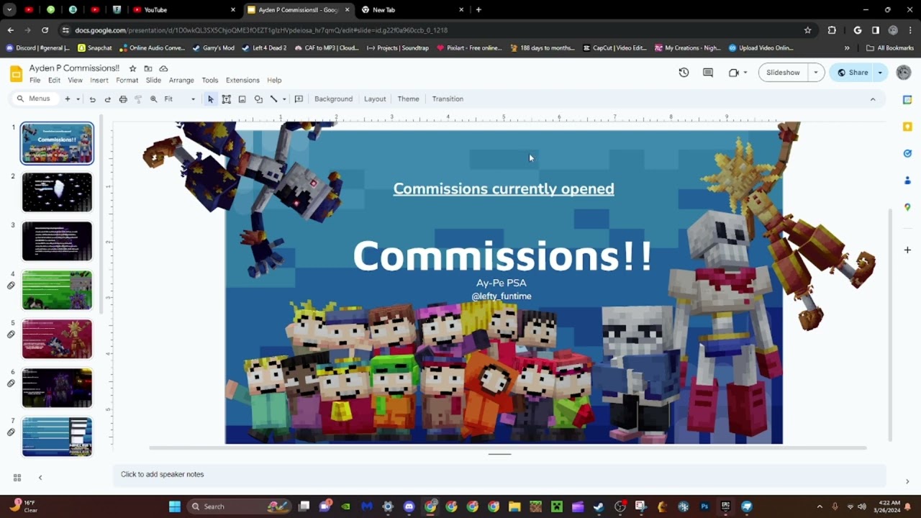Choose the Select cursor tool
921x518 pixels.
(210, 99)
